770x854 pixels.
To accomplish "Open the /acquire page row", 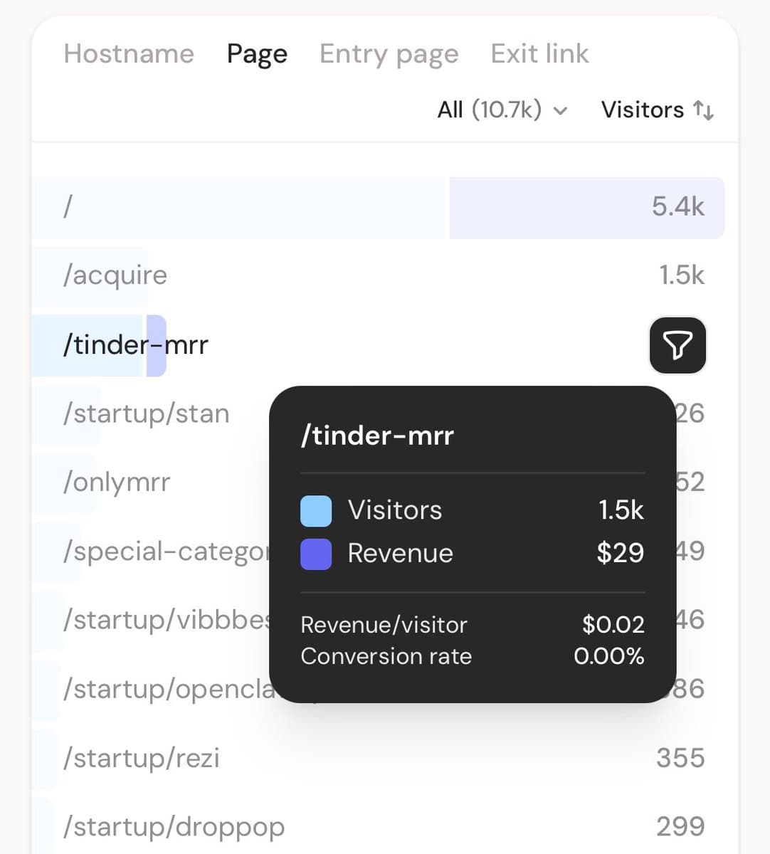I will (379, 275).
